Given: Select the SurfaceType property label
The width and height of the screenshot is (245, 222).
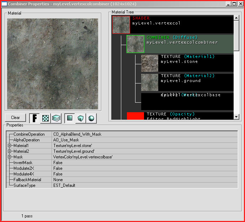Looking at the screenshot, I should (25, 185).
